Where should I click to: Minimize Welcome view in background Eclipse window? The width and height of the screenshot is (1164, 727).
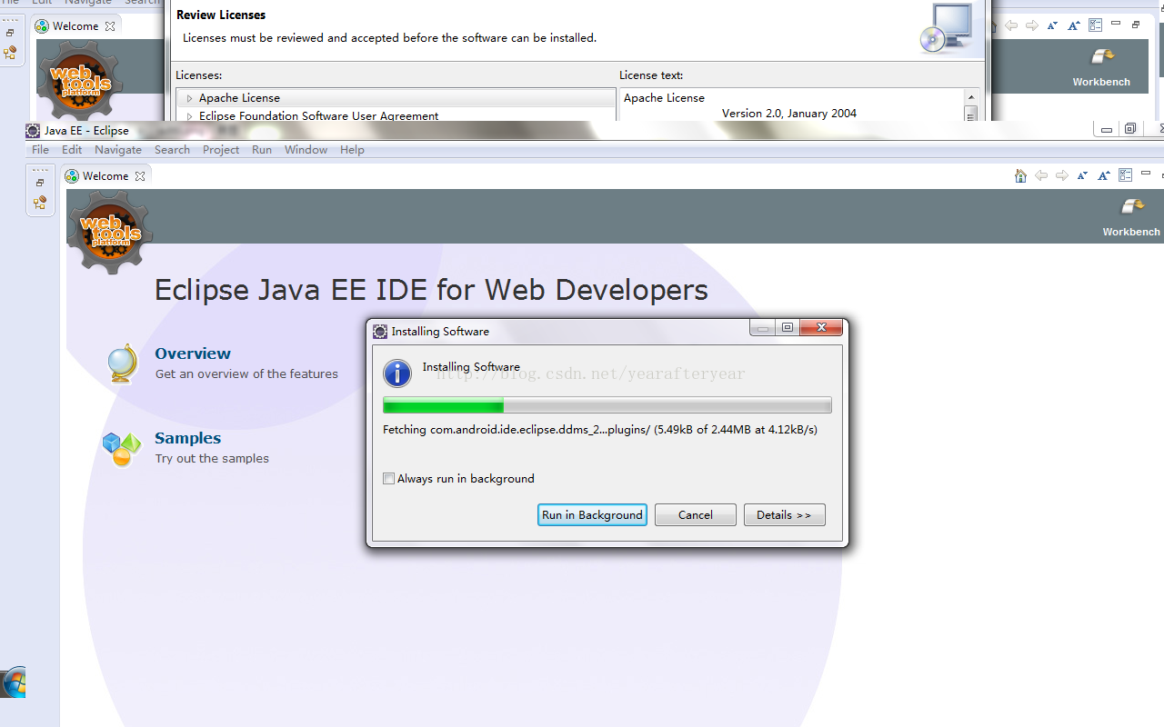[x=1115, y=24]
